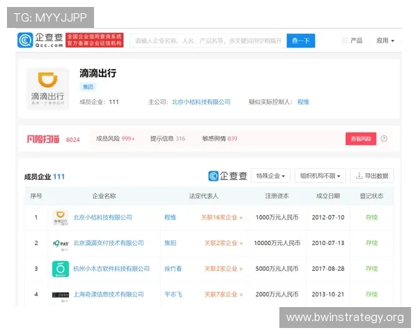Click the 导出数据 download icon

coord(359,176)
